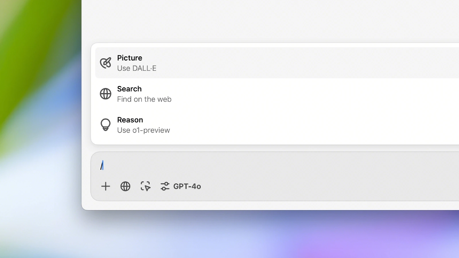Click the "Use DALL·E" description text

point(137,69)
